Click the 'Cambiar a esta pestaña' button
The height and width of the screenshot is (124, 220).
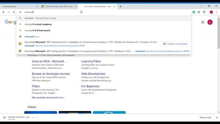tap(175, 44)
